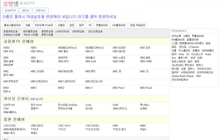Open the SBS funE channel

91,61
